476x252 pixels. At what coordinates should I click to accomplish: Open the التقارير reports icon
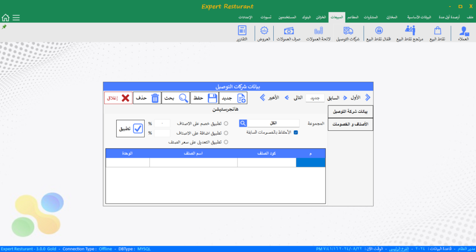pos(242,34)
